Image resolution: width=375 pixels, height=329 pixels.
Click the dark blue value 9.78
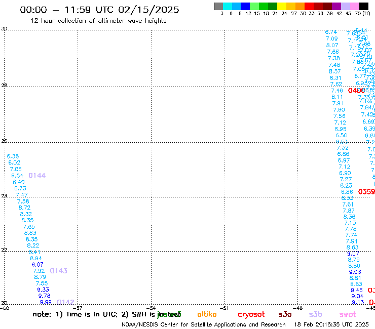pyautogui.click(x=45, y=296)
